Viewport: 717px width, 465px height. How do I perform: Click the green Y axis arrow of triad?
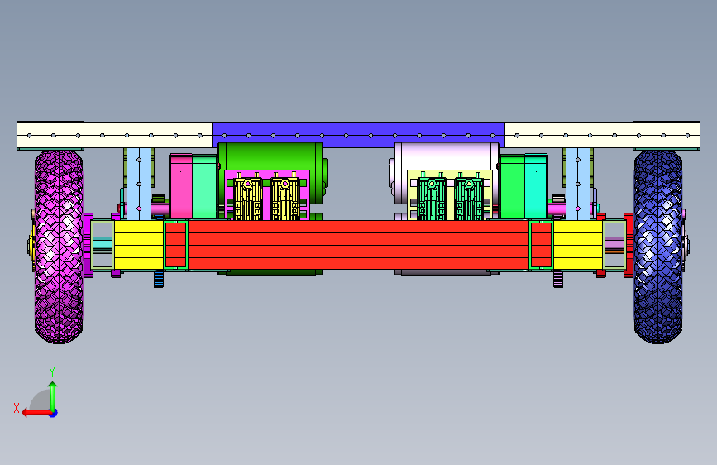click(53, 397)
